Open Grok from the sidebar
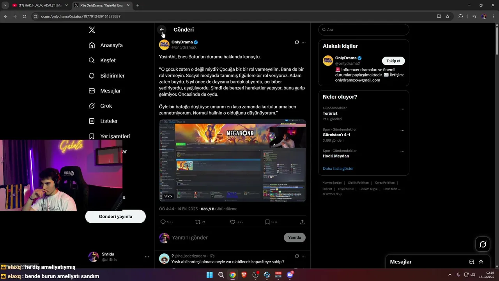Image resolution: width=499 pixels, height=281 pixels. point(101,106)
